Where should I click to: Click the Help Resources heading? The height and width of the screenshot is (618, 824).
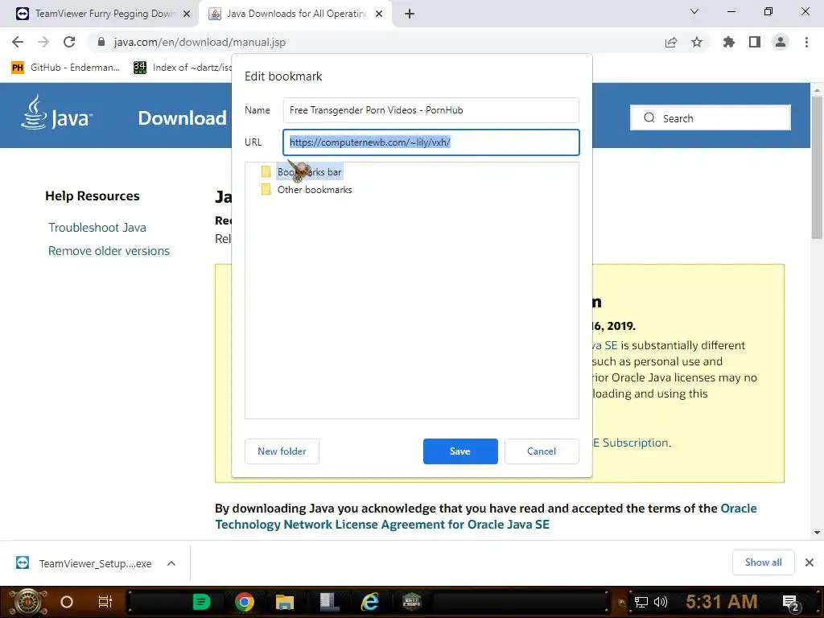point(93,196)
